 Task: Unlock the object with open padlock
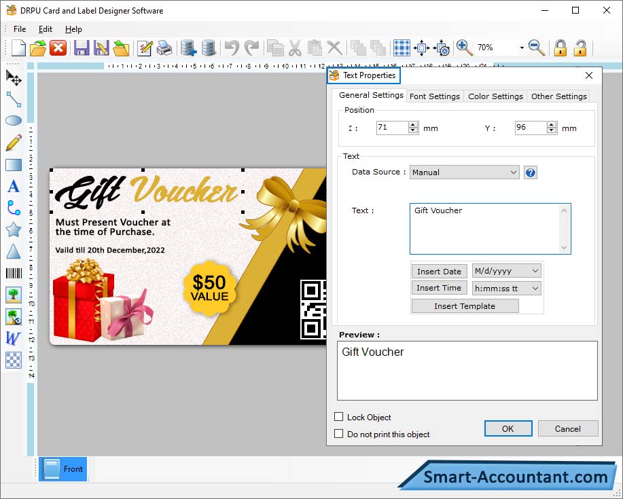(580, 48)
